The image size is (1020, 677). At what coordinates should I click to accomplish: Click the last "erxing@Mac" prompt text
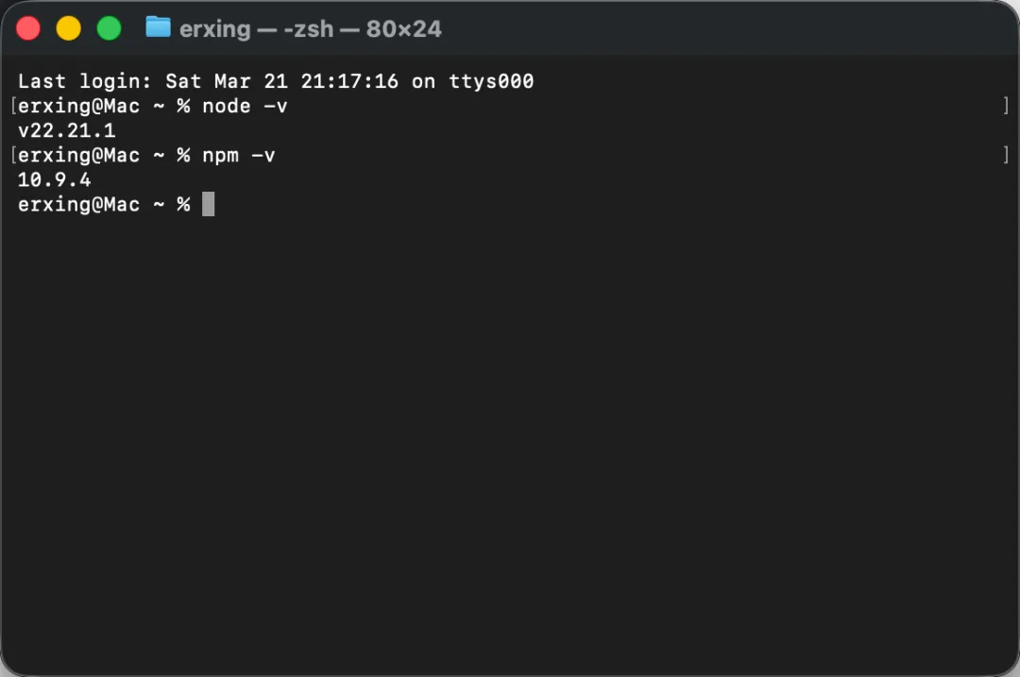pyautogui.click(x=78, y=205)
